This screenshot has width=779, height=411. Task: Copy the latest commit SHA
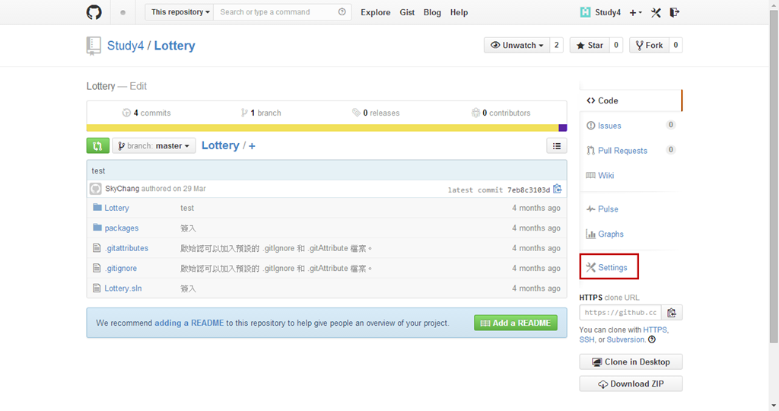click(x=558, y=189)
